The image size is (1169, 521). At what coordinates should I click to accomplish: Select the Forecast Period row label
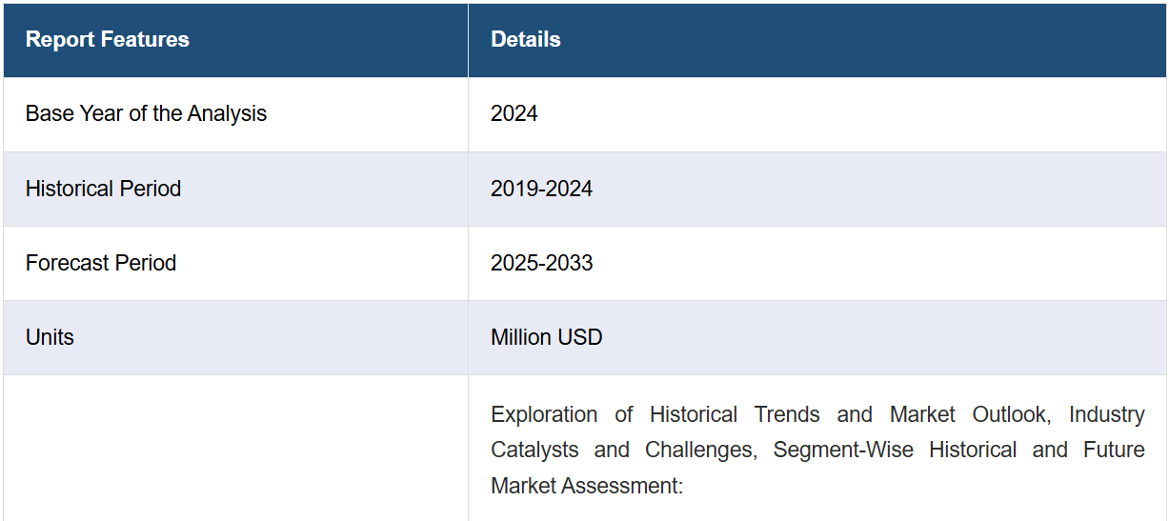pos(101,263)
